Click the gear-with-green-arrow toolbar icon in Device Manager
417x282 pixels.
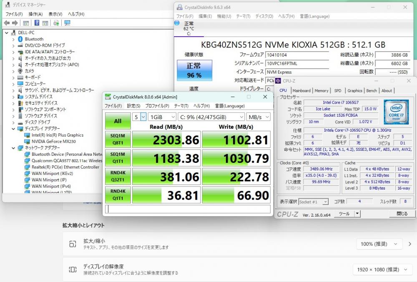pos(56,23)
